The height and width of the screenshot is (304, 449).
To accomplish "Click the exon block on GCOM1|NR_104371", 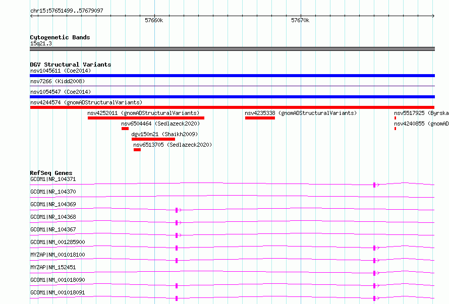I will coord(374,185).
